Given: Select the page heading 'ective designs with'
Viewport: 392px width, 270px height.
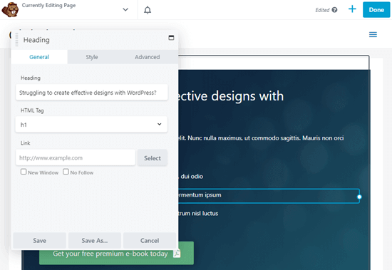Looking at the screenshot, I should tap(231, 96).
